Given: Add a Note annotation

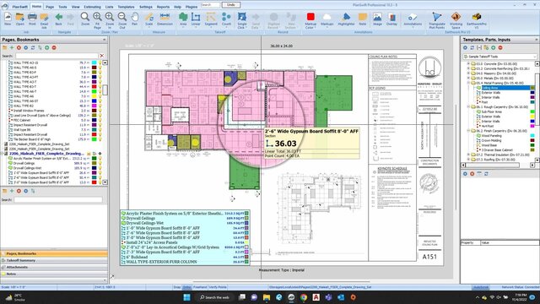Looking at the screenshot, I should pyautogui.click(x=363, y=19).
